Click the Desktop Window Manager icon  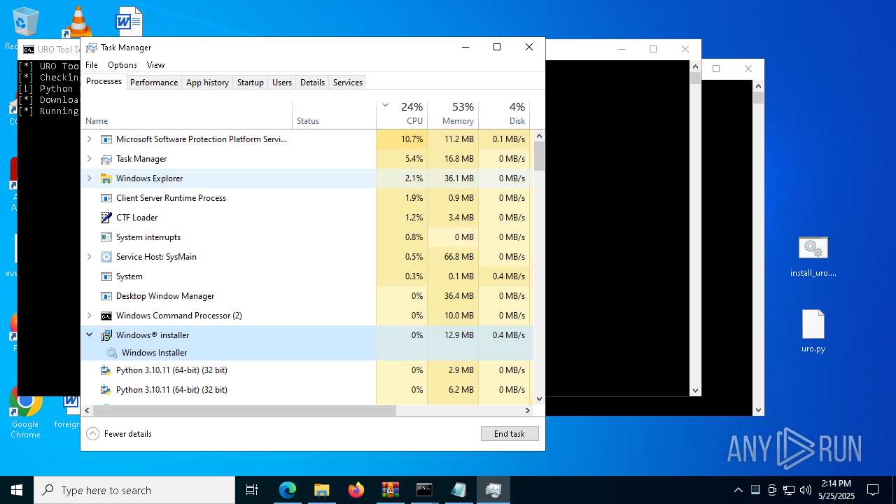coord(106,296)
